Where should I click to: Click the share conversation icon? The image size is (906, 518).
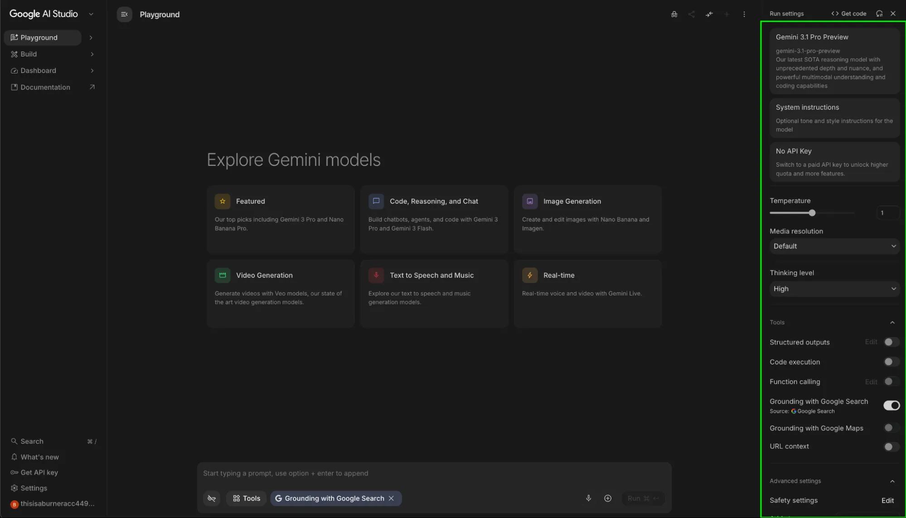(x=692, y=14)
